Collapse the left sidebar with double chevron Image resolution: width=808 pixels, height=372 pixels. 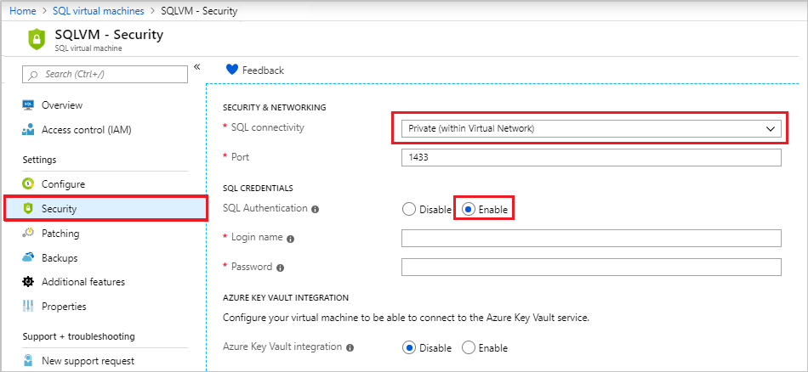pos(196,66)
